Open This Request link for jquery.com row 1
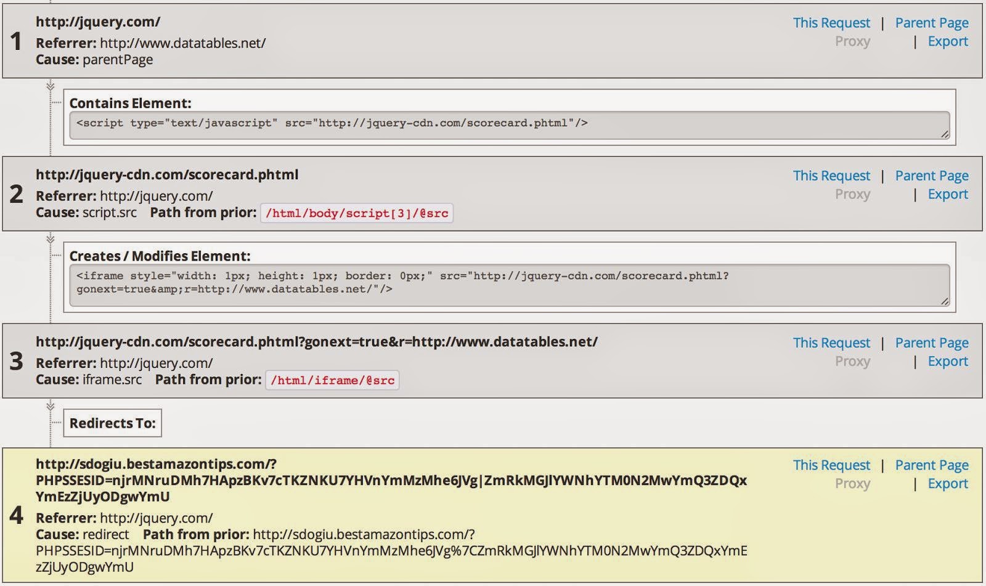This screenshot has width=986, height=586. coord(831,23)
